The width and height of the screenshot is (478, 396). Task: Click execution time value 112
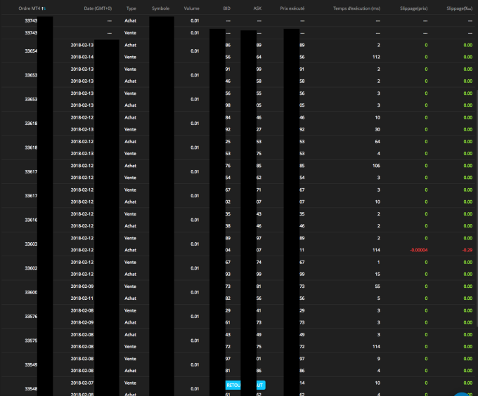376,57
